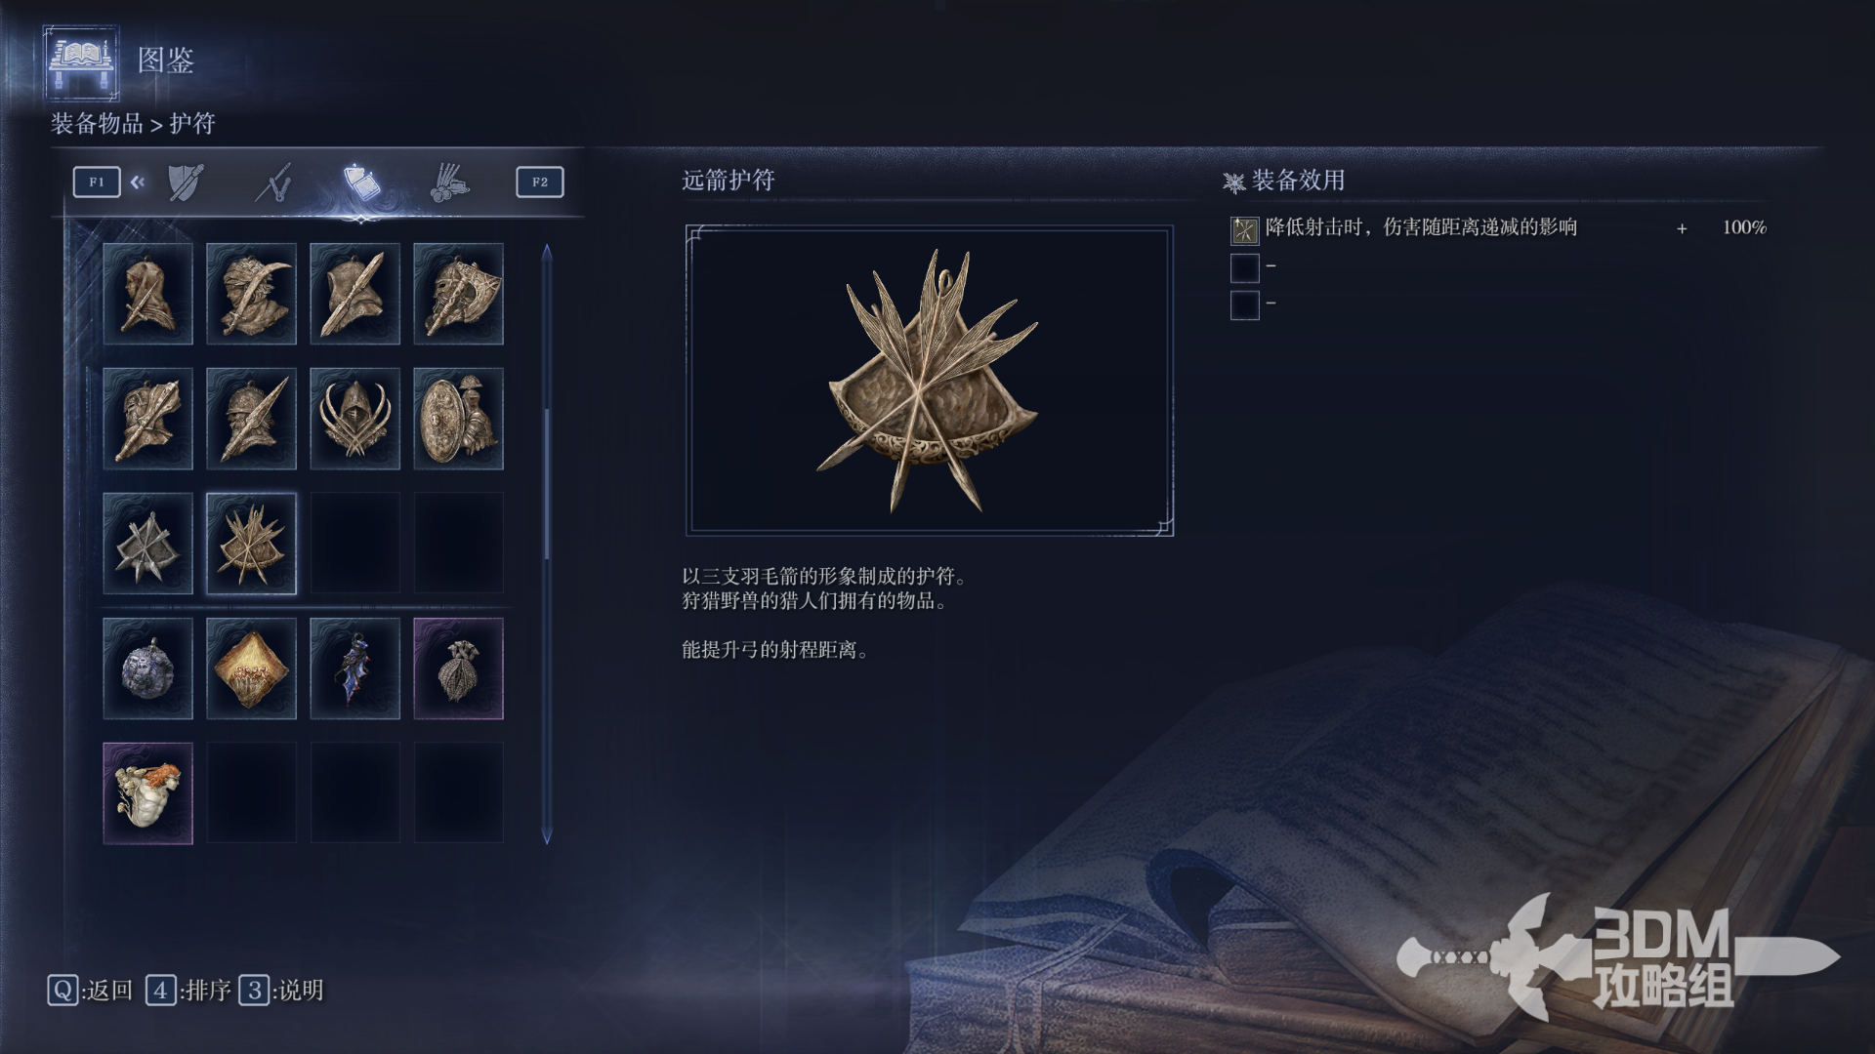Image resolution: width=1875 pixels, height=1054 pixels.
Task: Select the hooded helmet with claws talisman
Action: click(x=354, y=419)
